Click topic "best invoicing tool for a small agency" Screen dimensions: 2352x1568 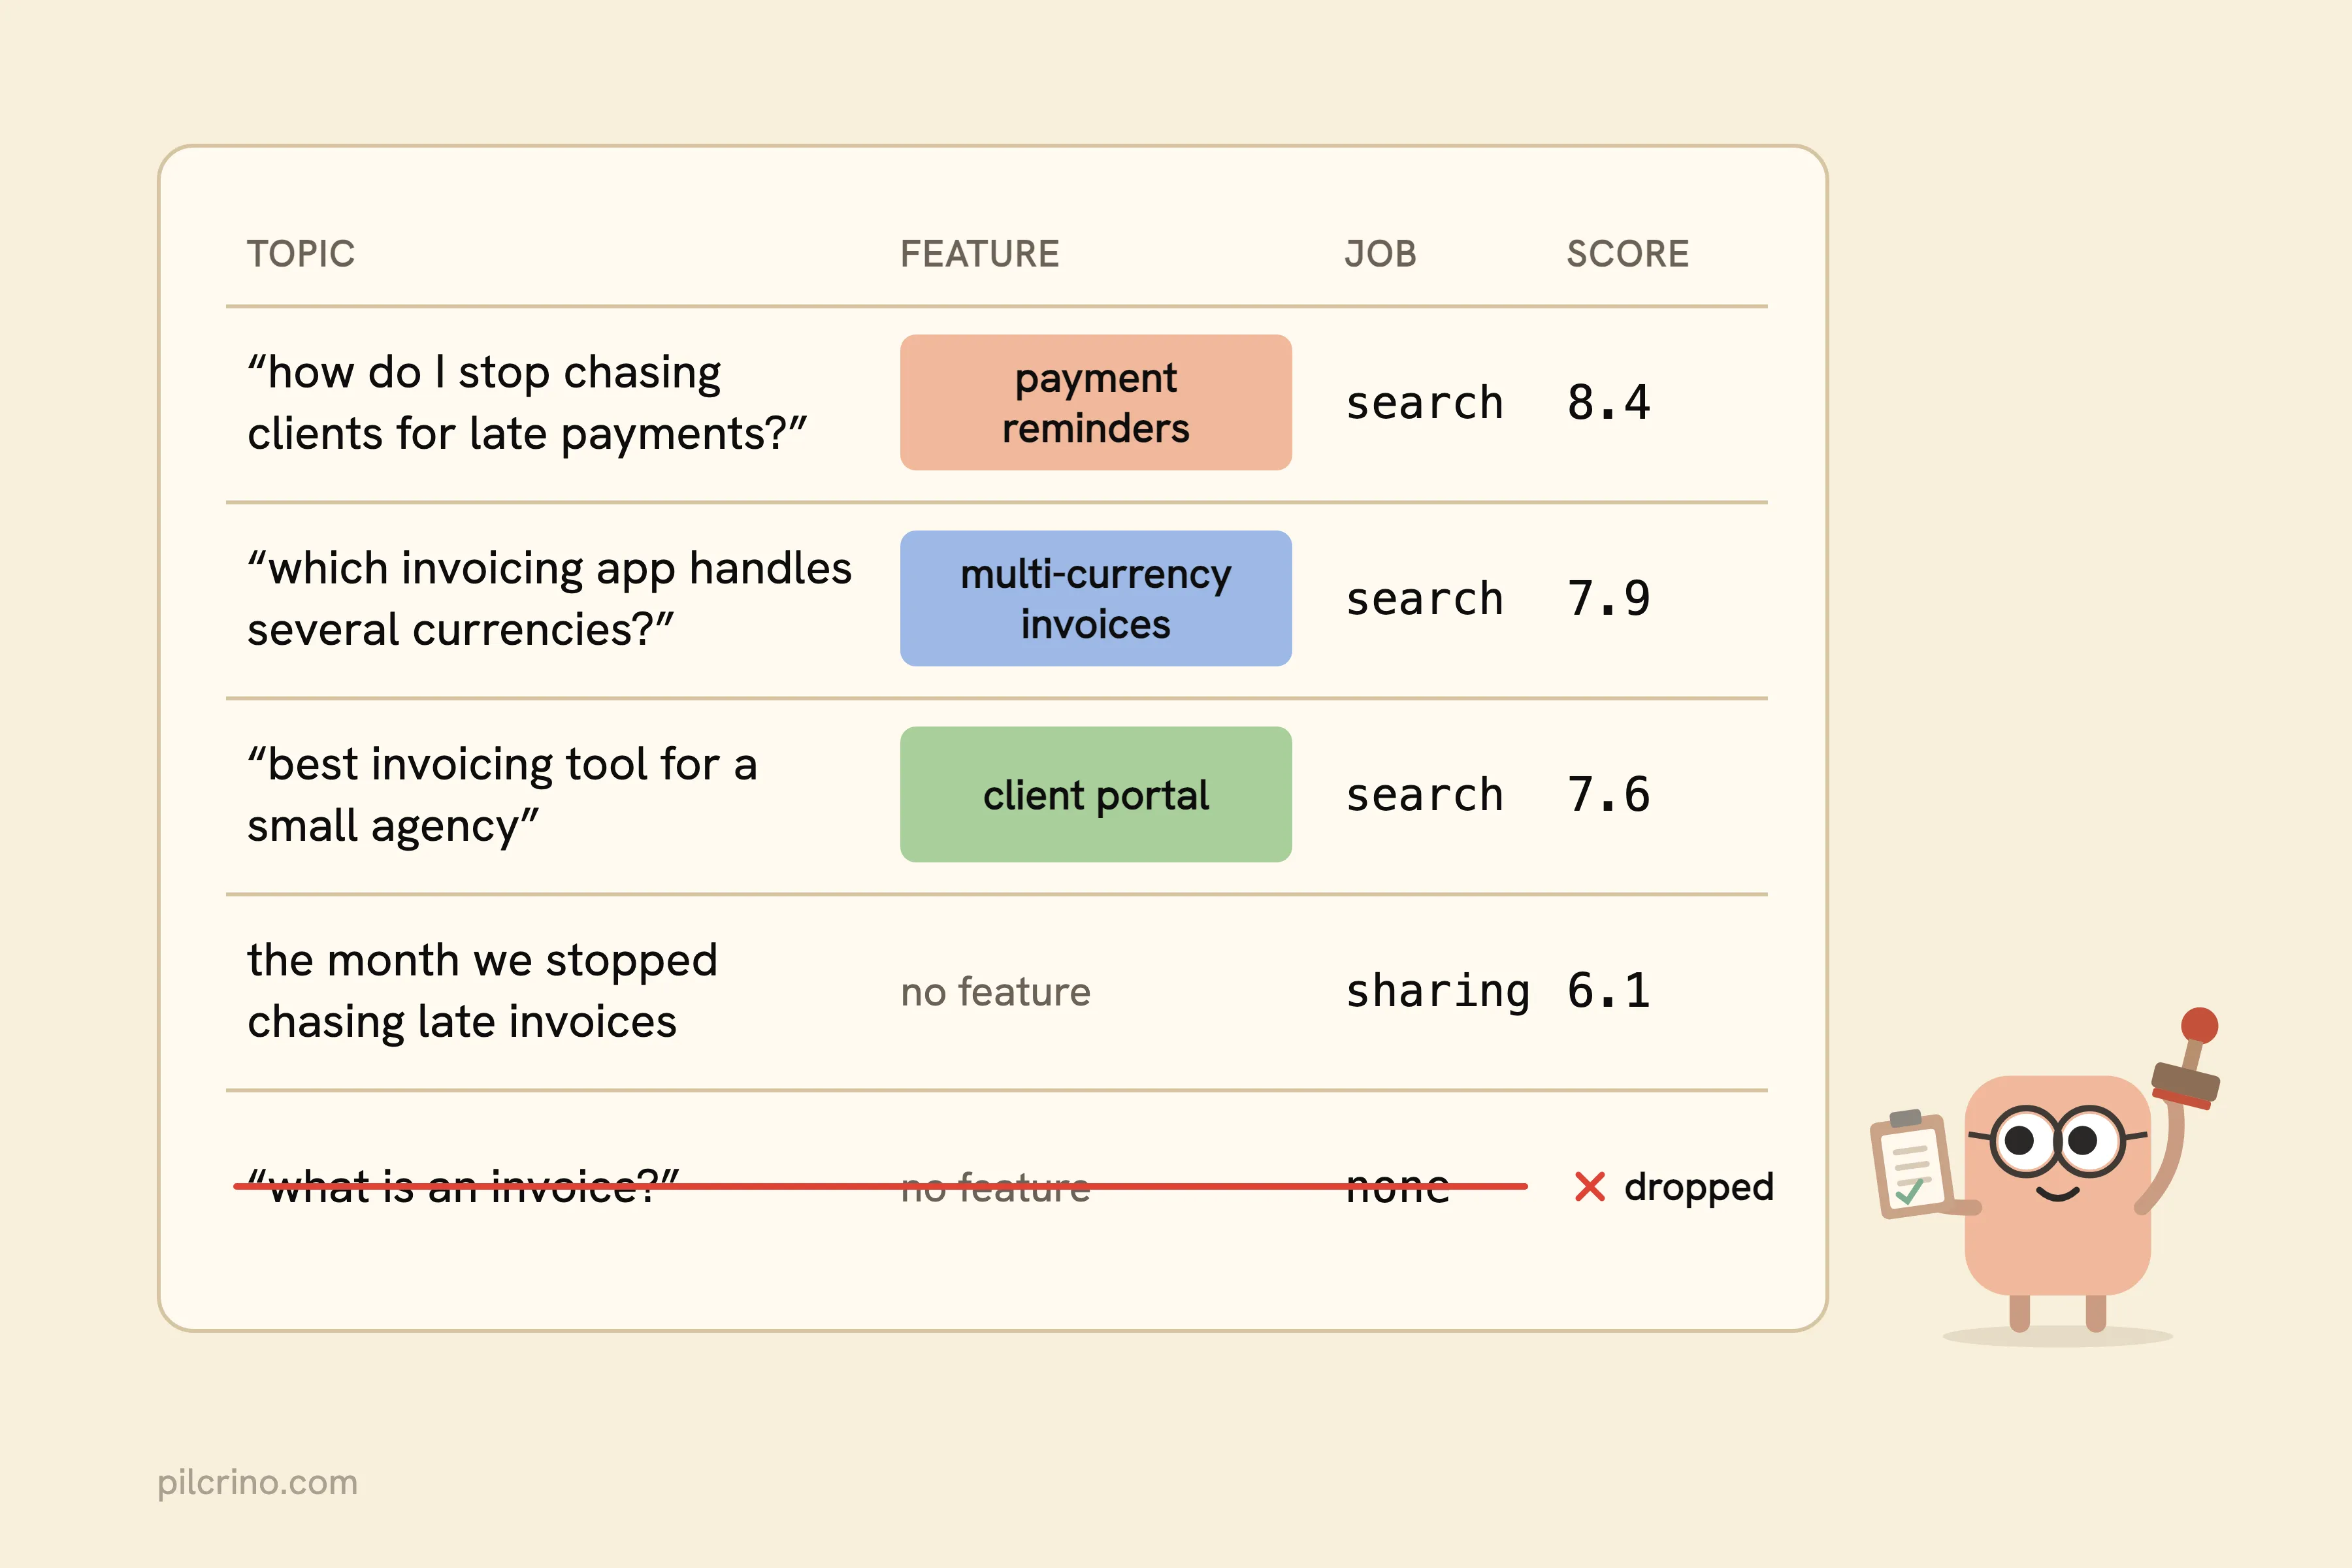click(502, 795)
